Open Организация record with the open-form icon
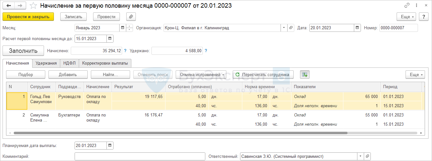This screenshot has height=161, width=432. [x=290, y=28]
